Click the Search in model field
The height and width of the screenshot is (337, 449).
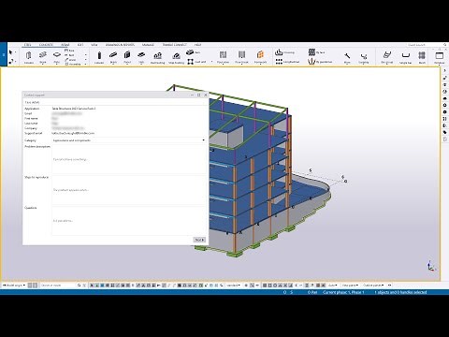pos(58,286)
